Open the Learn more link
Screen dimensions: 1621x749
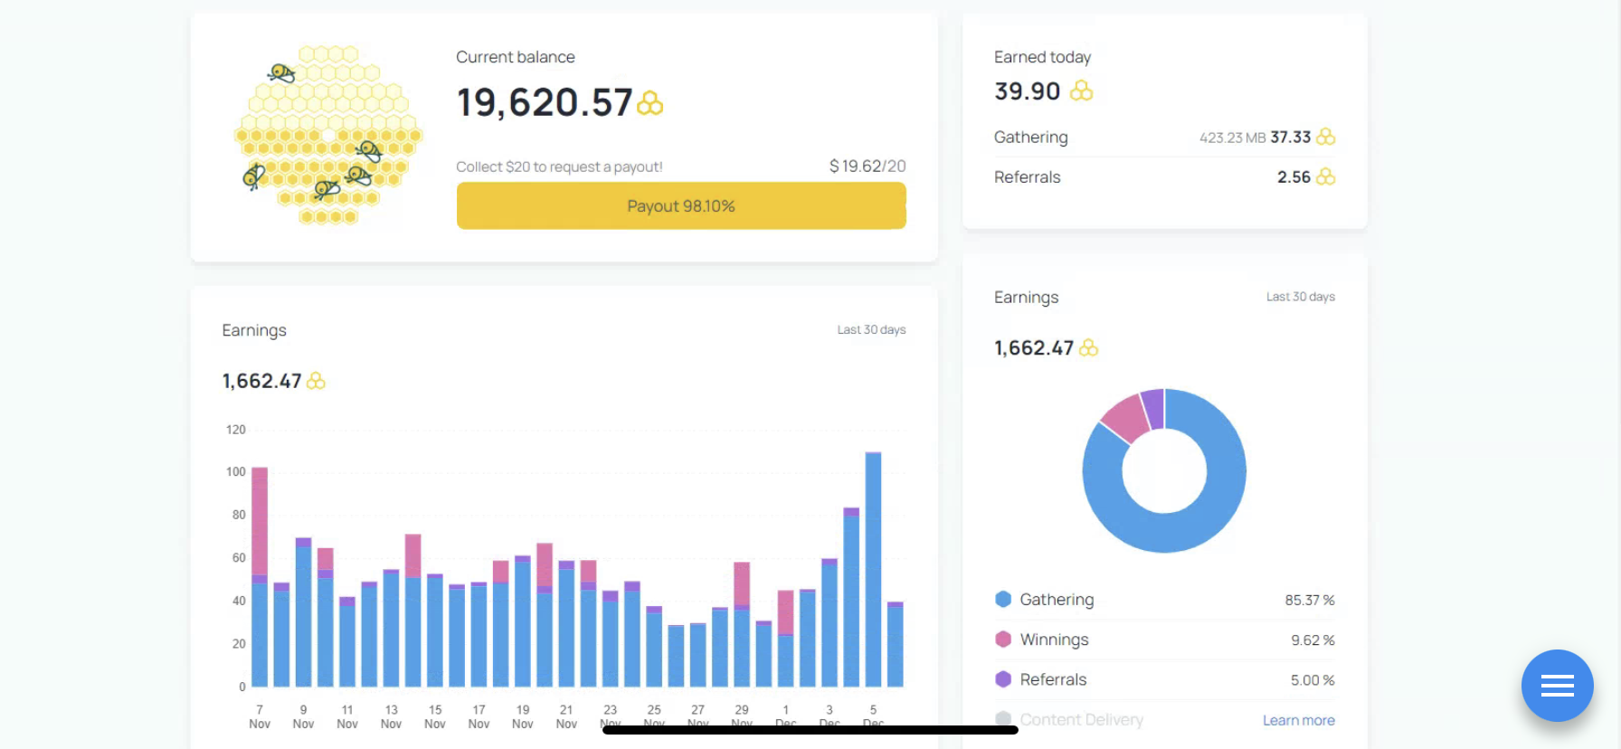pyautogui.click(x=1298, y=720)
